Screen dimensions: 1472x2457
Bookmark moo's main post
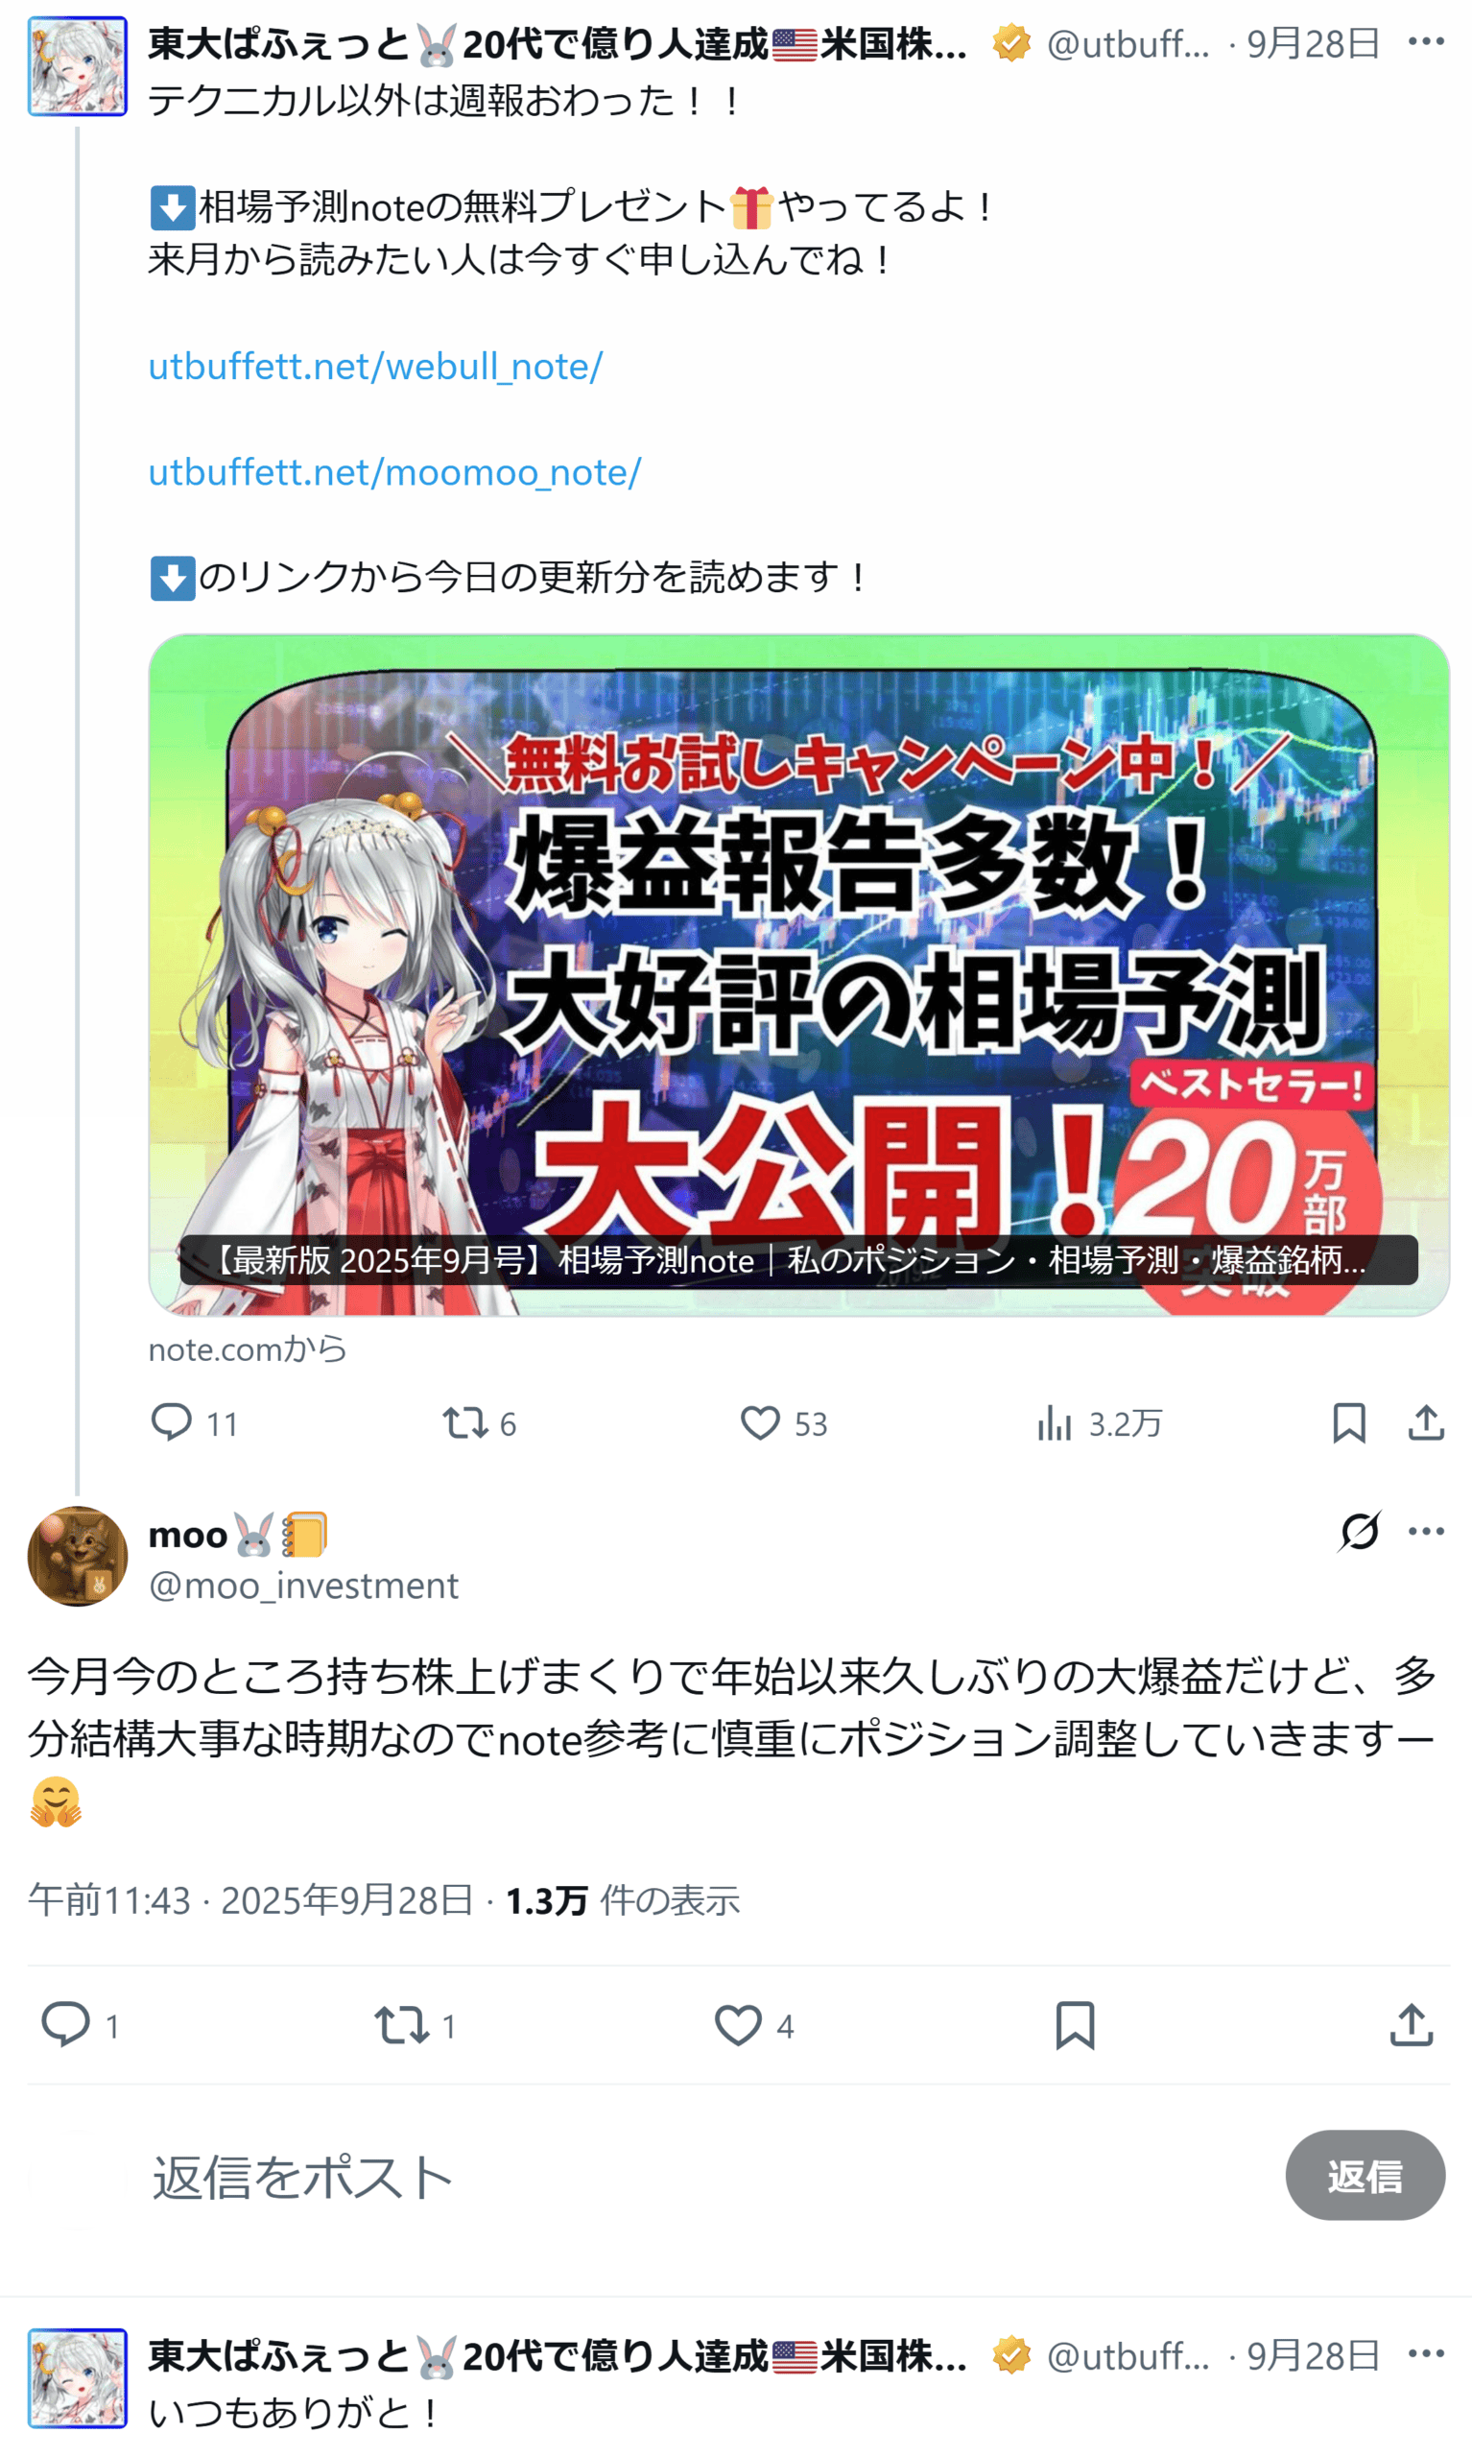pos(1076,2024)
